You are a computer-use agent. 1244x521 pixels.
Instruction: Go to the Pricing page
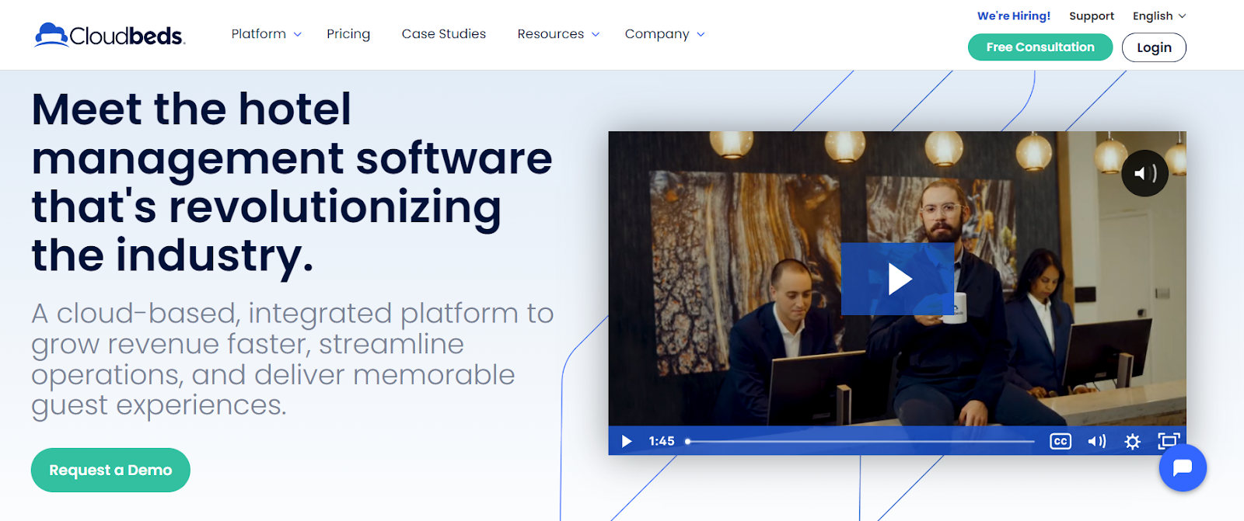[348, 33]
